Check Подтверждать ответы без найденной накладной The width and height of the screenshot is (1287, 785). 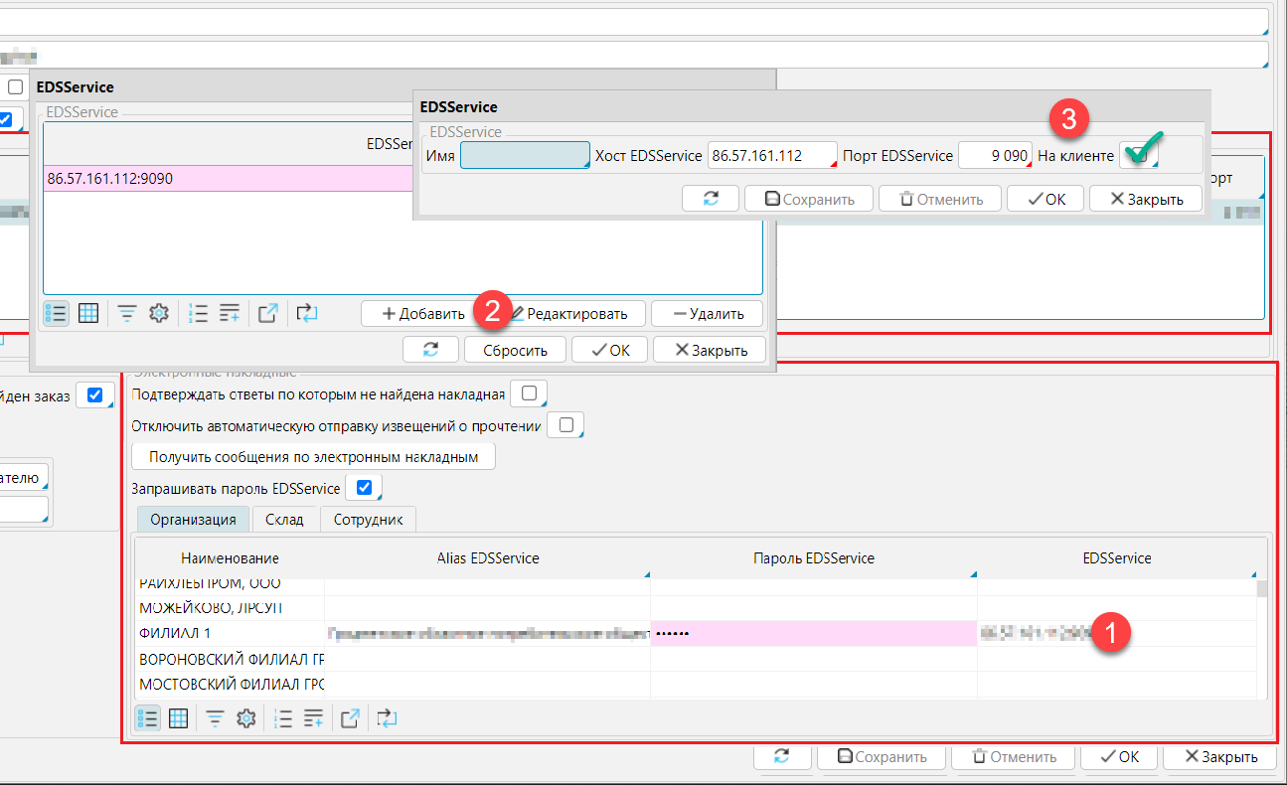[x=529, y=394]
